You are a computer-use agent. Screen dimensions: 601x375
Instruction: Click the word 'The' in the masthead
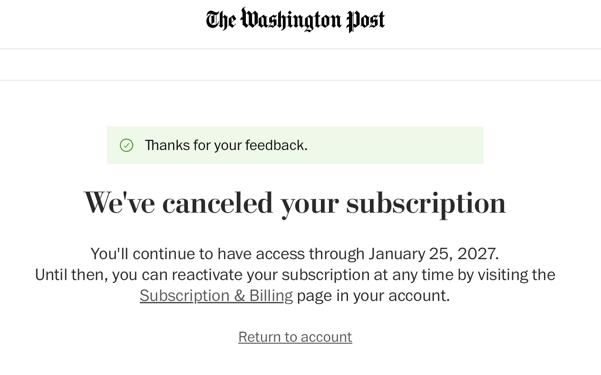pyautogui.click(x=221, y=20)
